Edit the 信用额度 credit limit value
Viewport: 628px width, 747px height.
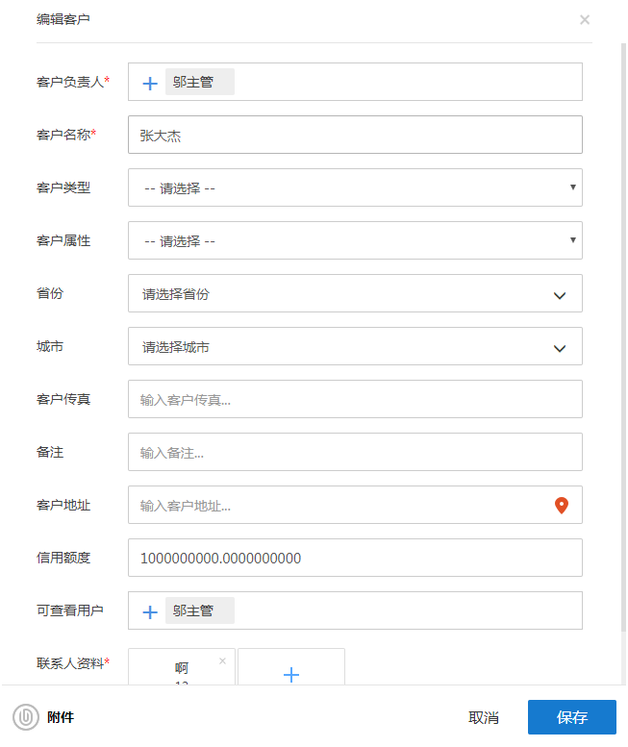click(355, 558)
